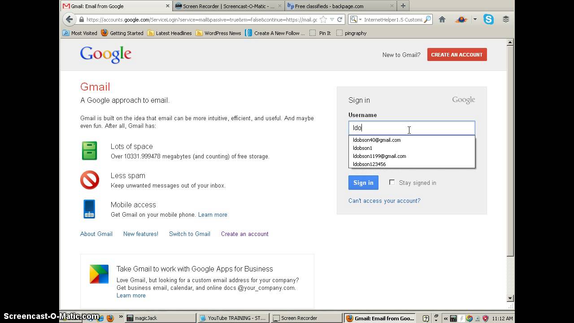Bookmark this page with the star icon

coord(323,19)
